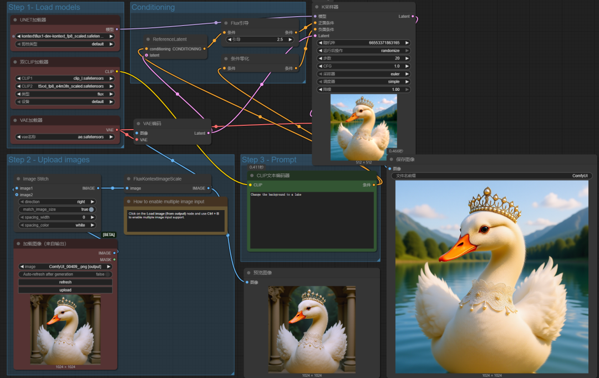Screen dimensions: 599x378
Task: Increase spacing_width value with right arrow
Action: [x=92, y=217]
